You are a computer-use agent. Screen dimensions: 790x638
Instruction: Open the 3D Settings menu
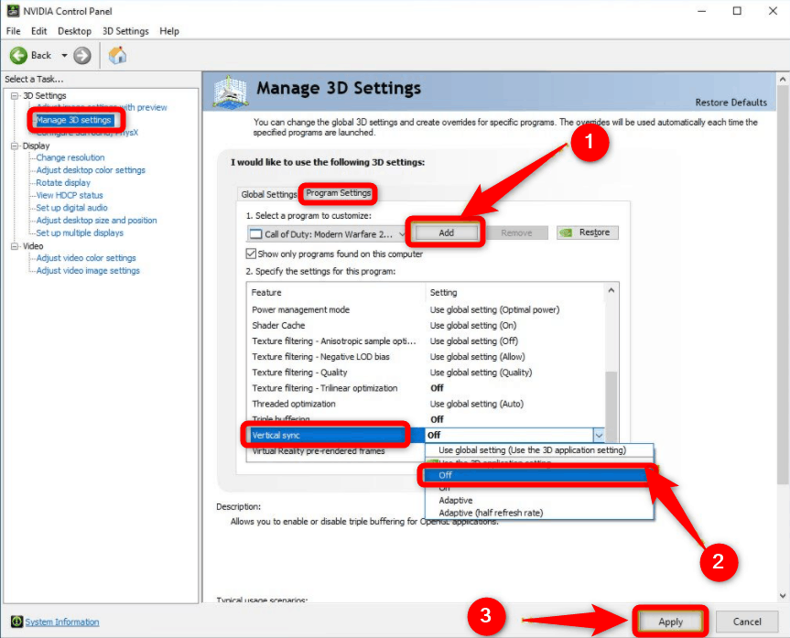(125, 31)
